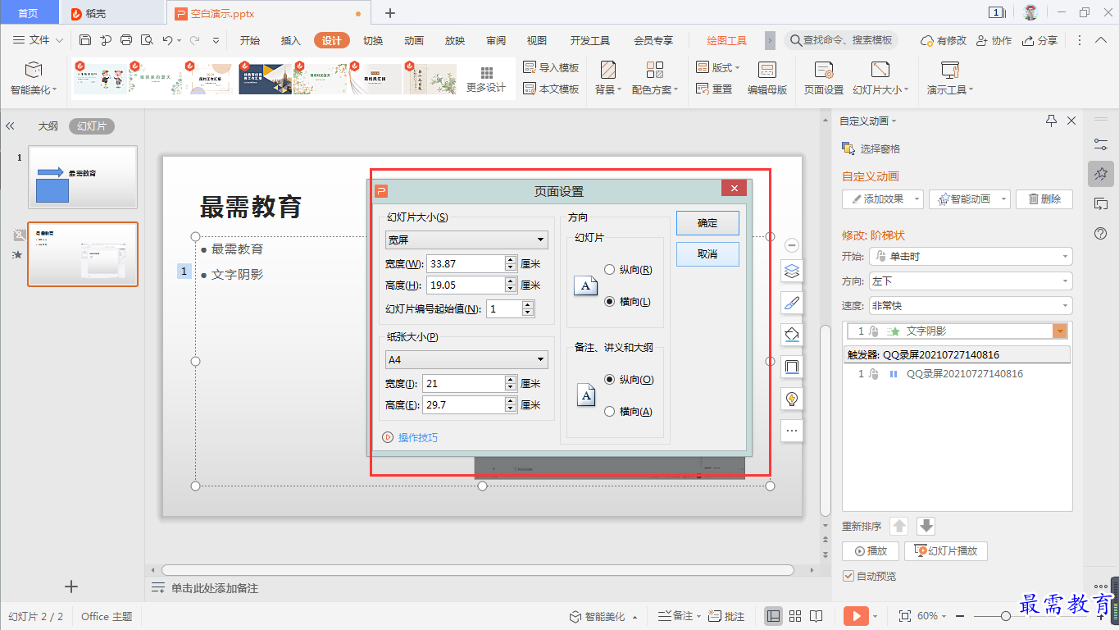The width and height of the screenshot is (1119, 630).
Task: Toggle the 自动预览 checkbox
Action: [x=848, y=576]
